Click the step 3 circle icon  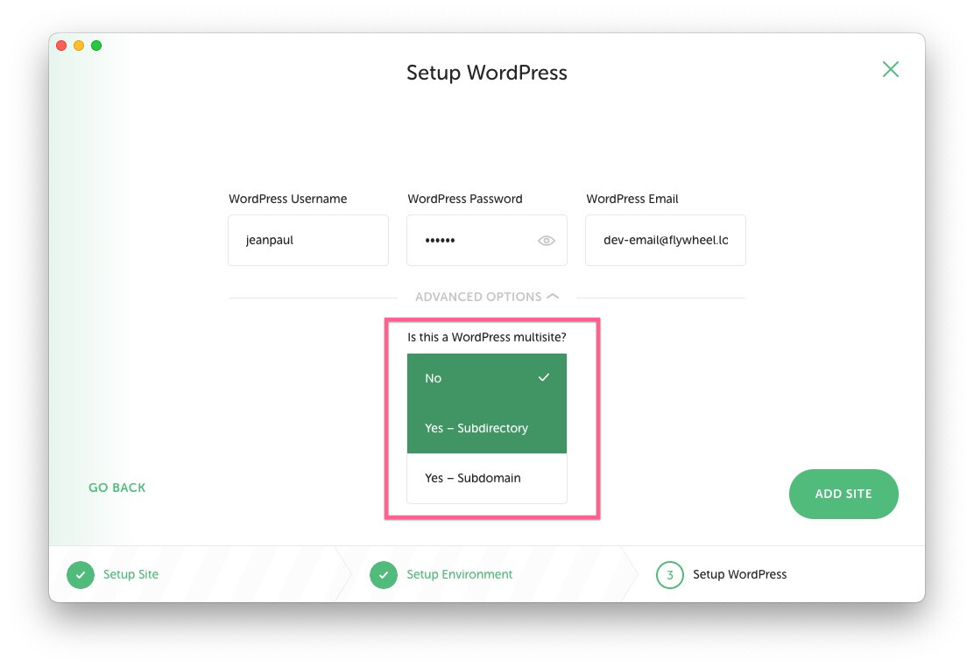click(x=669, y=574)
